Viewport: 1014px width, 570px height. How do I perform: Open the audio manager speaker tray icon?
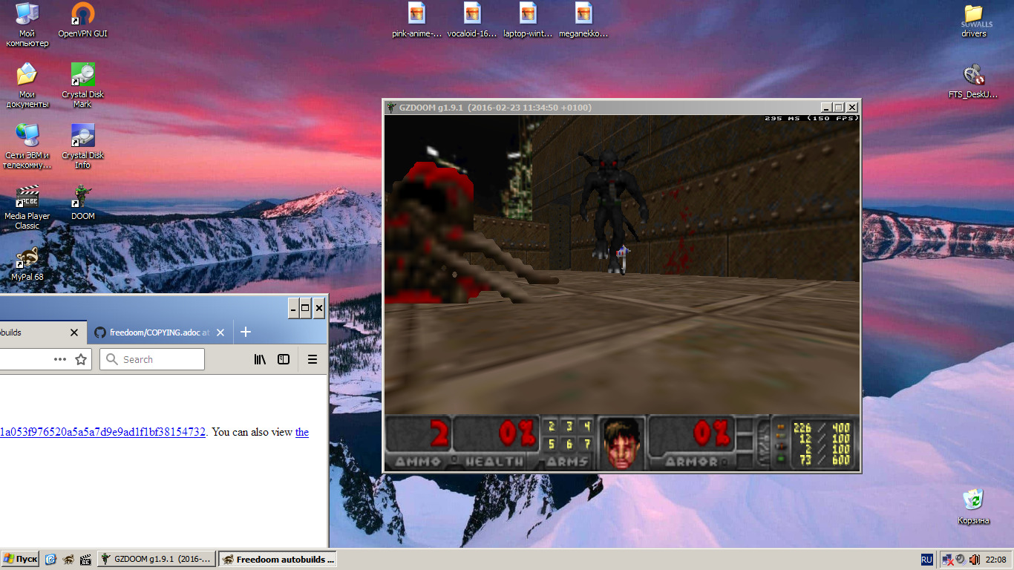pos(961,559)
